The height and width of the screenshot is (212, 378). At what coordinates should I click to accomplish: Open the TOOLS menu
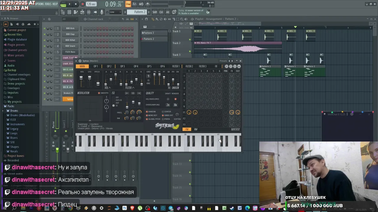click(x=48, y=4)
